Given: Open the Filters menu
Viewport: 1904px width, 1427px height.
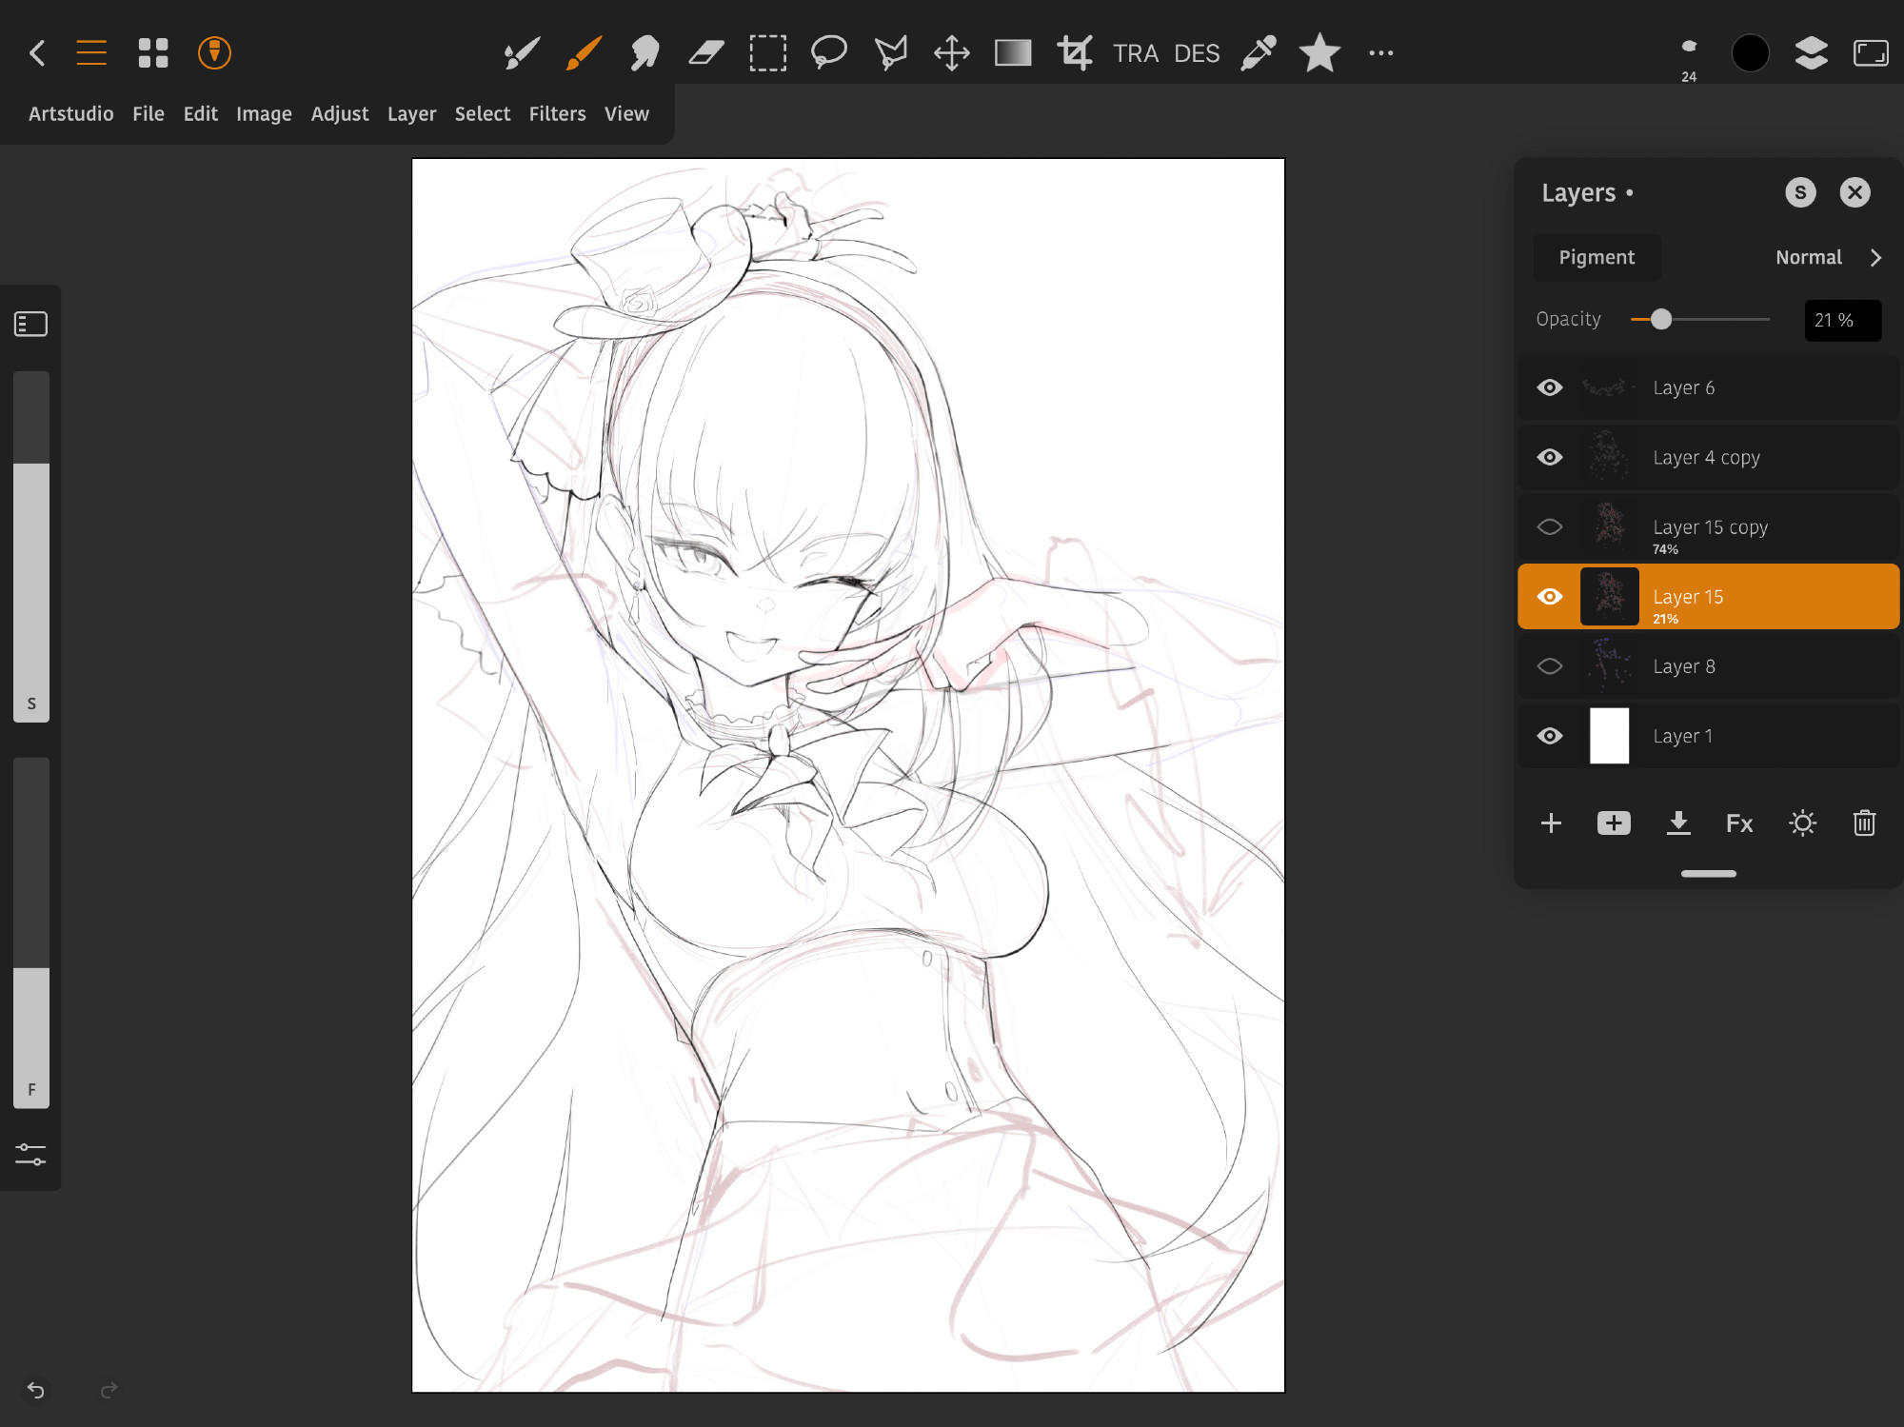Looking at the screenshot, I should 557,113.
